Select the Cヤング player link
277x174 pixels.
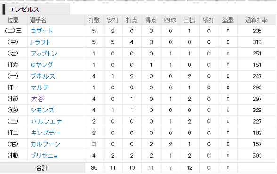pyautogui.click(x=41, y=65)
